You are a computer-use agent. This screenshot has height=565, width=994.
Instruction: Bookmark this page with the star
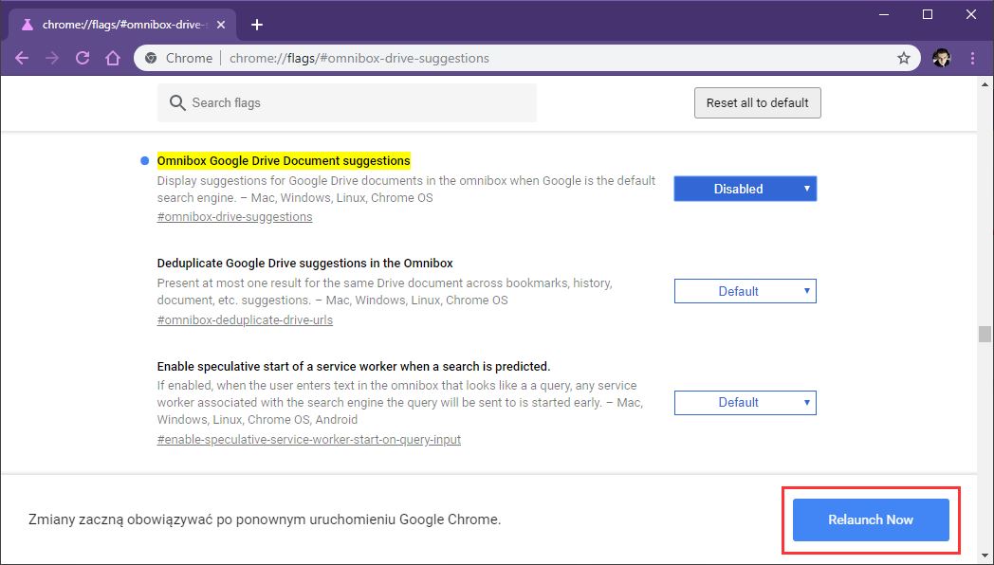click(x=903, y=58)
